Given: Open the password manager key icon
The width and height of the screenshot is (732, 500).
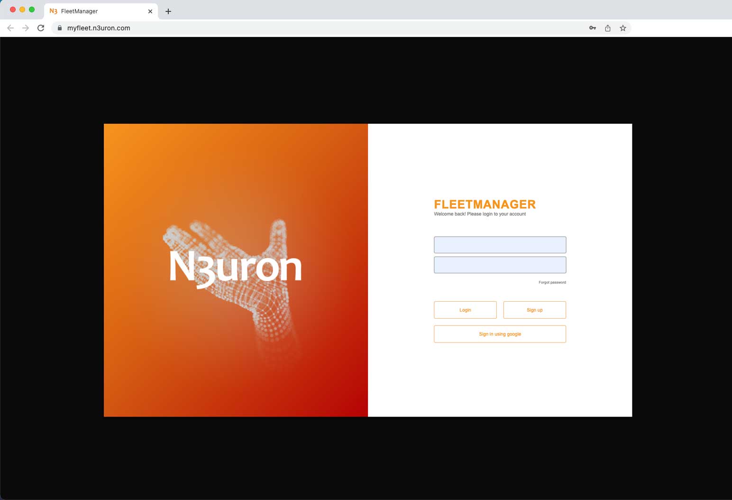Looking at the screenshot, I should point(593,28).
